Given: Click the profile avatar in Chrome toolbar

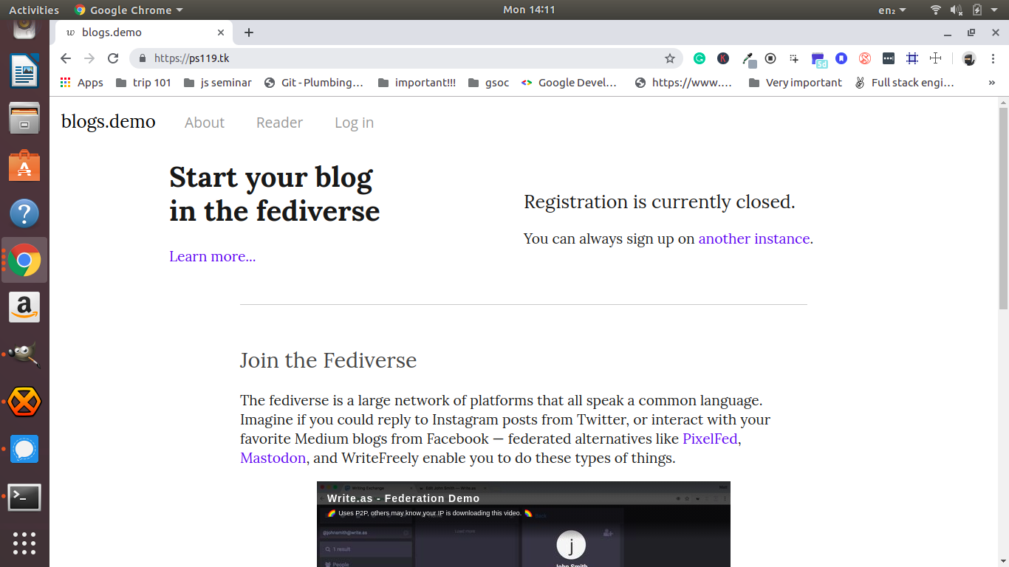Looking at the screenshot, I should coord(969,58).
